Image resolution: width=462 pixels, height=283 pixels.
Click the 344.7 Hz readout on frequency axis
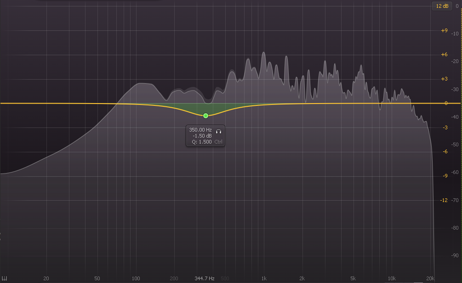(x=205, y=278)
